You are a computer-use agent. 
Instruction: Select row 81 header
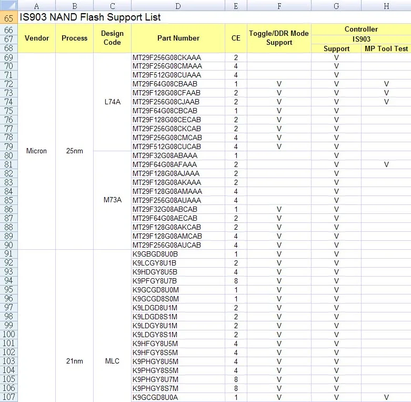(8, 164)
